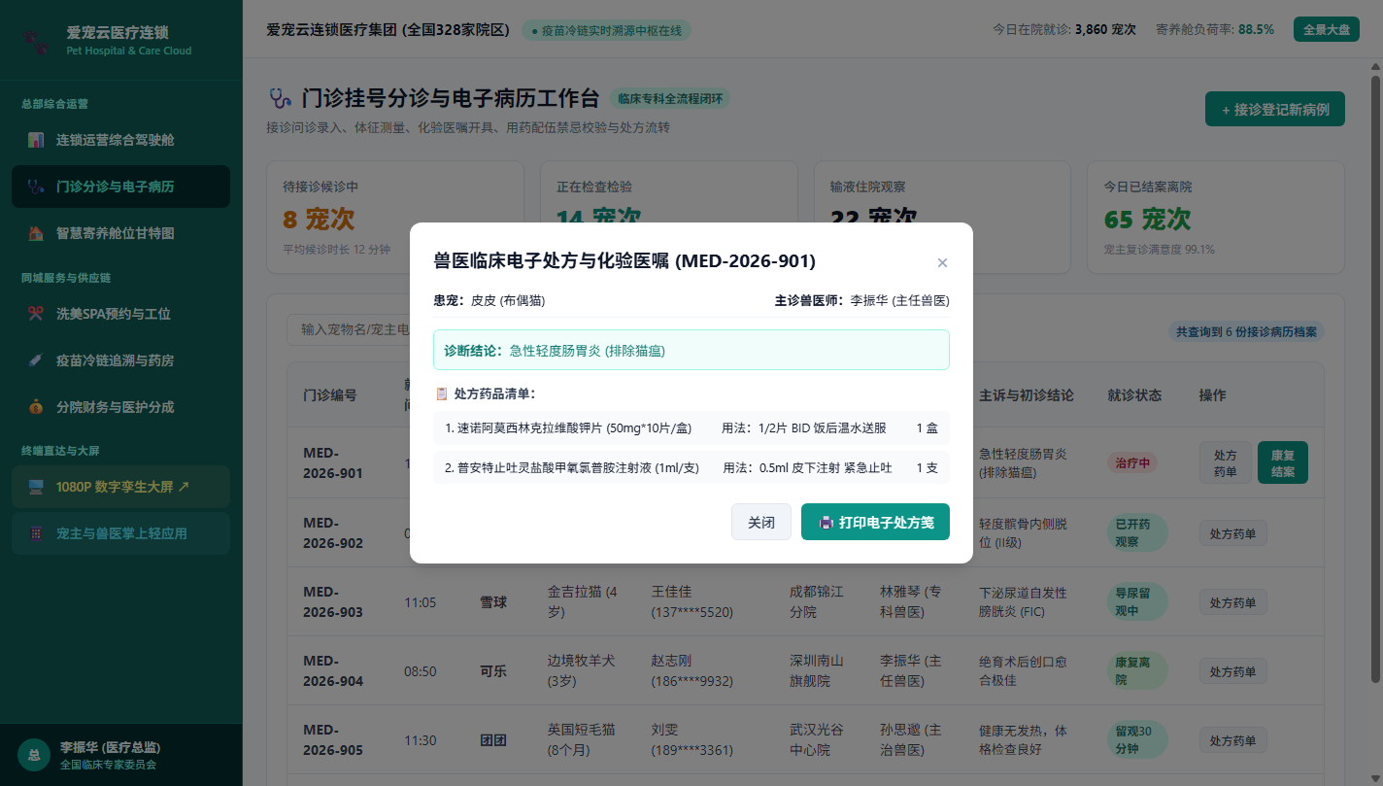The image size is (1383, 786).
Task: Click the chart icon for 连锁运营综合驾驶舱
Action: [x=36, y=140]
